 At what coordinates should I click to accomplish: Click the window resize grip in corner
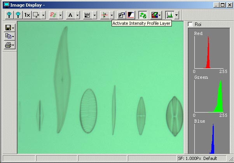[x=231, y=159]
